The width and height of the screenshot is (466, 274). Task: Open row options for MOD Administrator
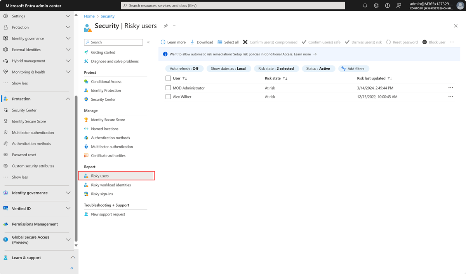[451, 88]
